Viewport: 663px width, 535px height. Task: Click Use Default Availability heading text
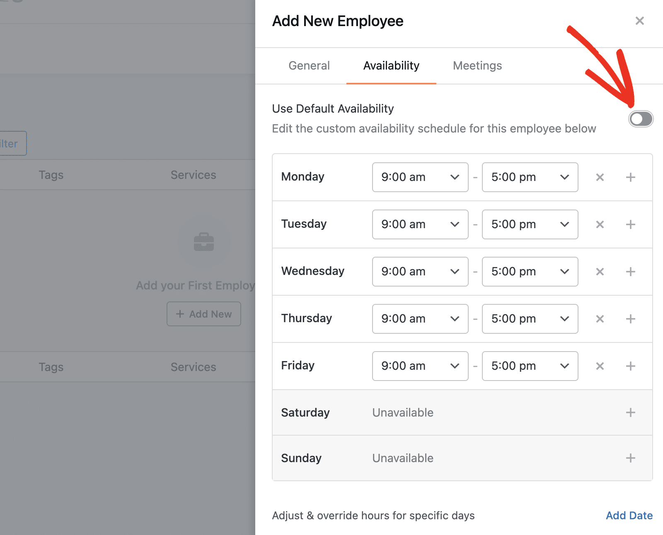[333, 108]
